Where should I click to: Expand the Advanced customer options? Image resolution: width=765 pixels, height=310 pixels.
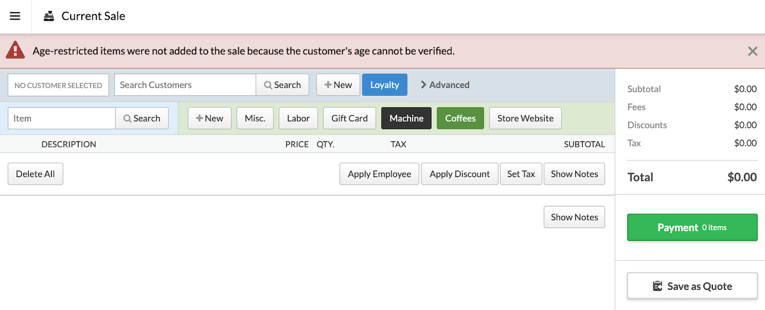coord(445,85)
